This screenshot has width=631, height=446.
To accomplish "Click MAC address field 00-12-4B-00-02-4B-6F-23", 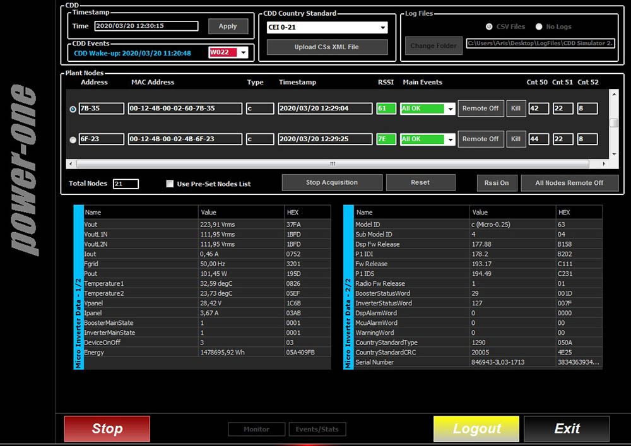I will click(x=185, y=139).
